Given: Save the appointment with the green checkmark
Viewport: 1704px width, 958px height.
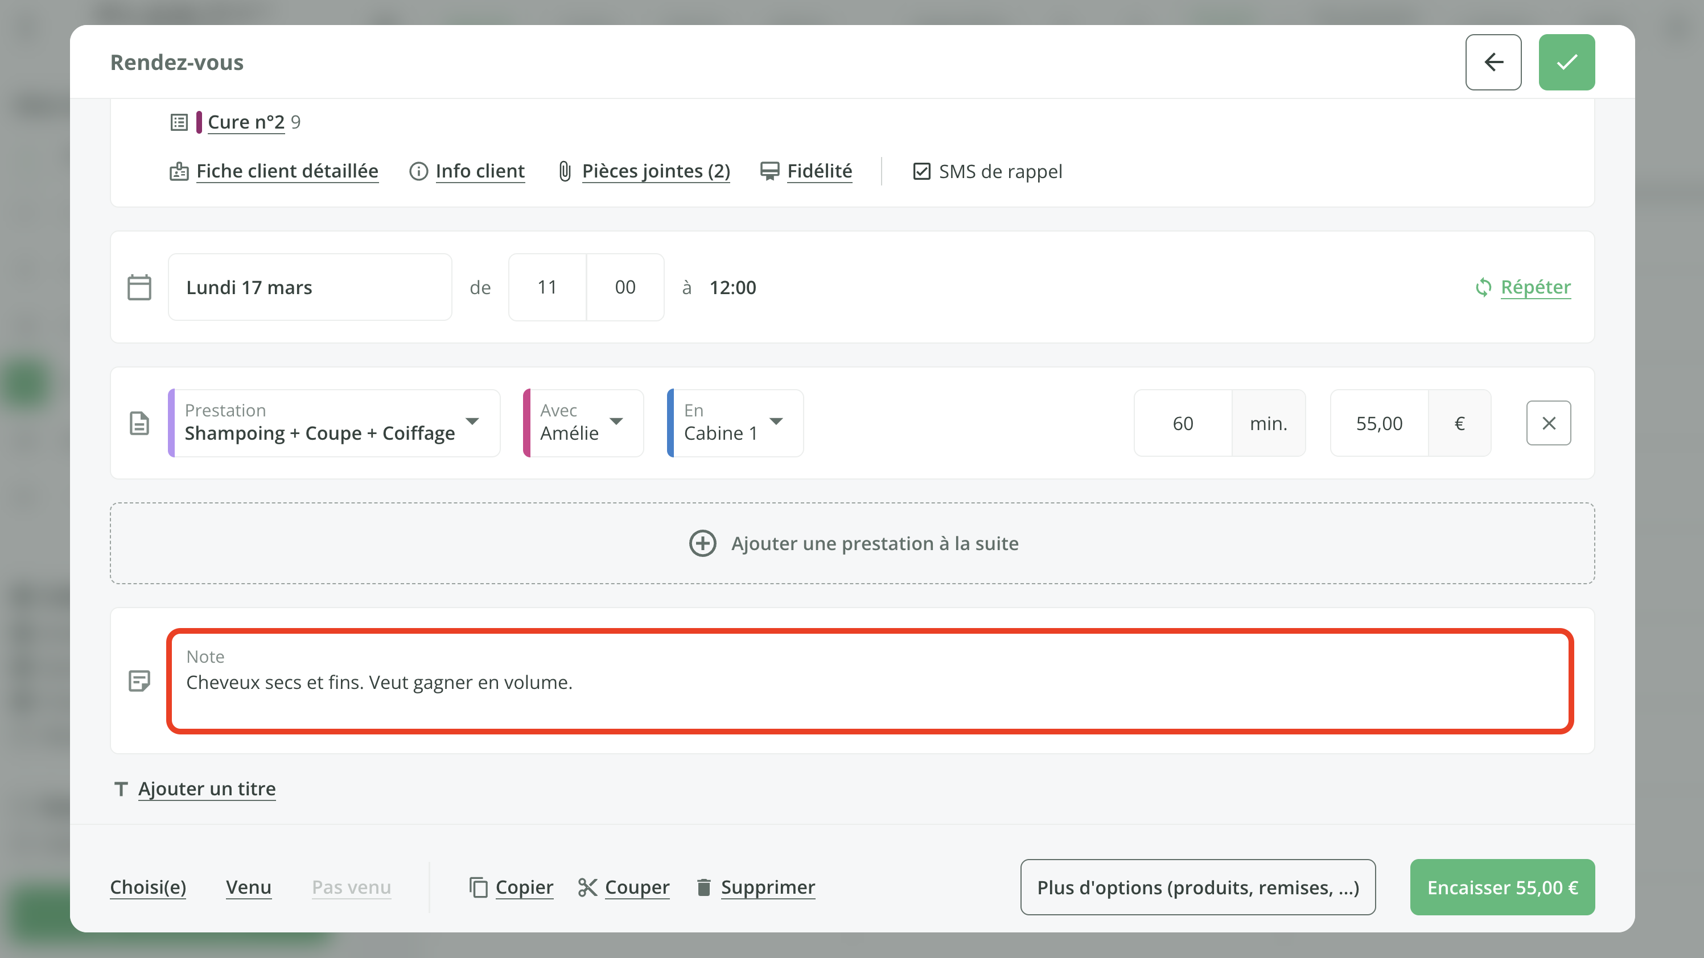Looking at the screenshot, I should tap(1566, 61).
